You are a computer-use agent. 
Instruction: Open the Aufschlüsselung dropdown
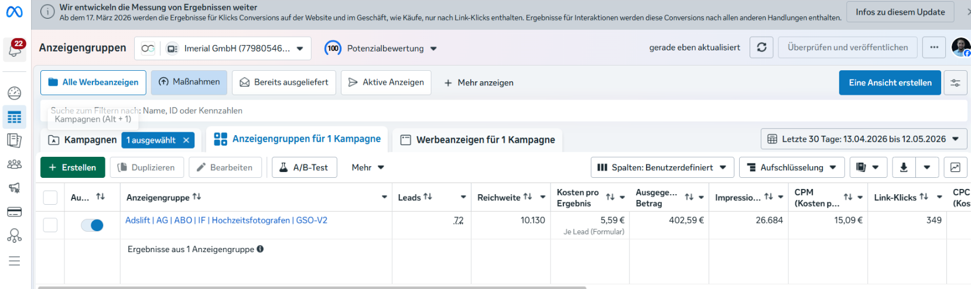click(792, 167)
